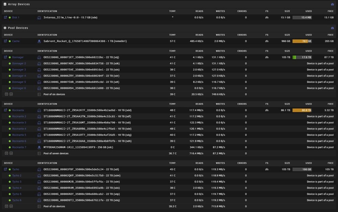Open the external link icon beside Cache
Screen dimensions: 338x212
pyautogui.click(x=5, y=41)
